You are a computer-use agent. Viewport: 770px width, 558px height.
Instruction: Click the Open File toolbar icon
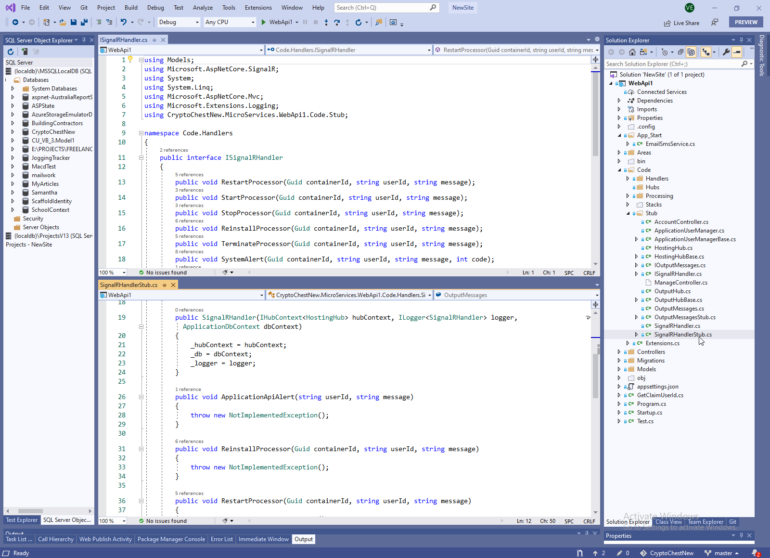tap(64, 22)
